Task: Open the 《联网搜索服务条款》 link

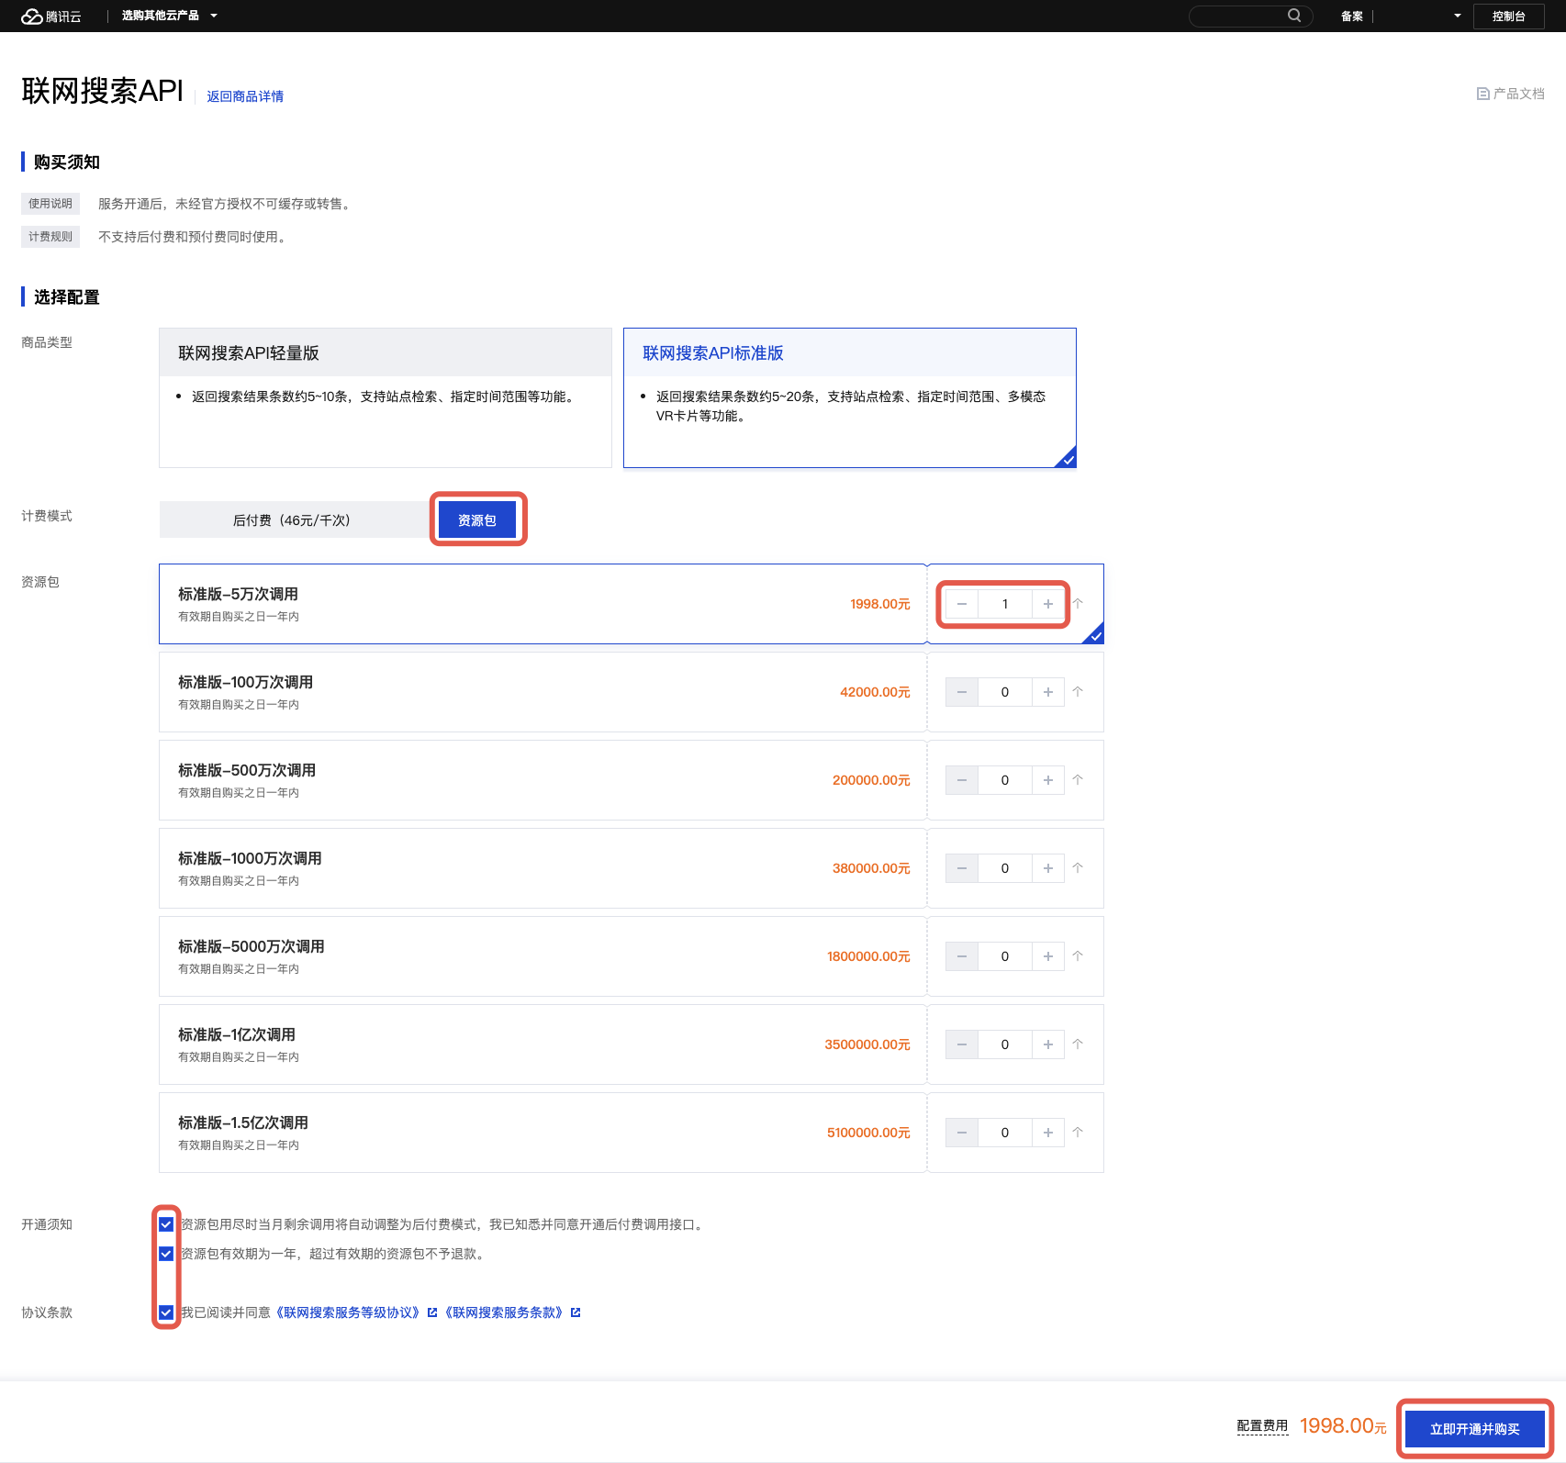Action: pyautogui.click(x=504, y=1312)
